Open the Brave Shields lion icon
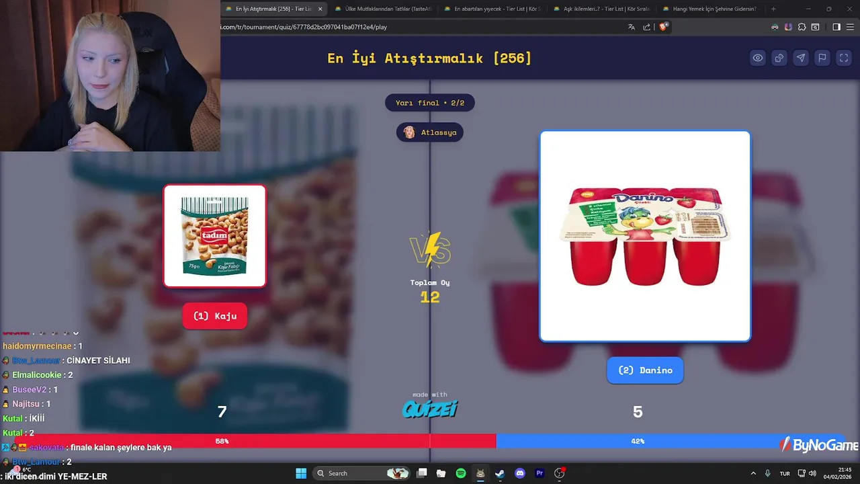 pos(664,27)
